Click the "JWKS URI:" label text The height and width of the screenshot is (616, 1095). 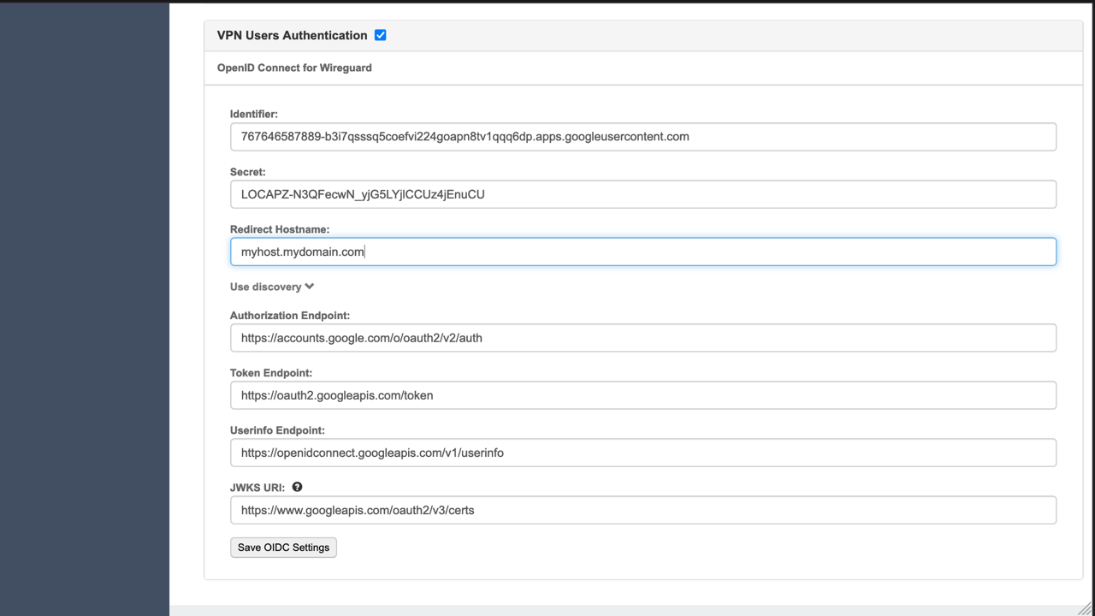(x=257, y=488)
